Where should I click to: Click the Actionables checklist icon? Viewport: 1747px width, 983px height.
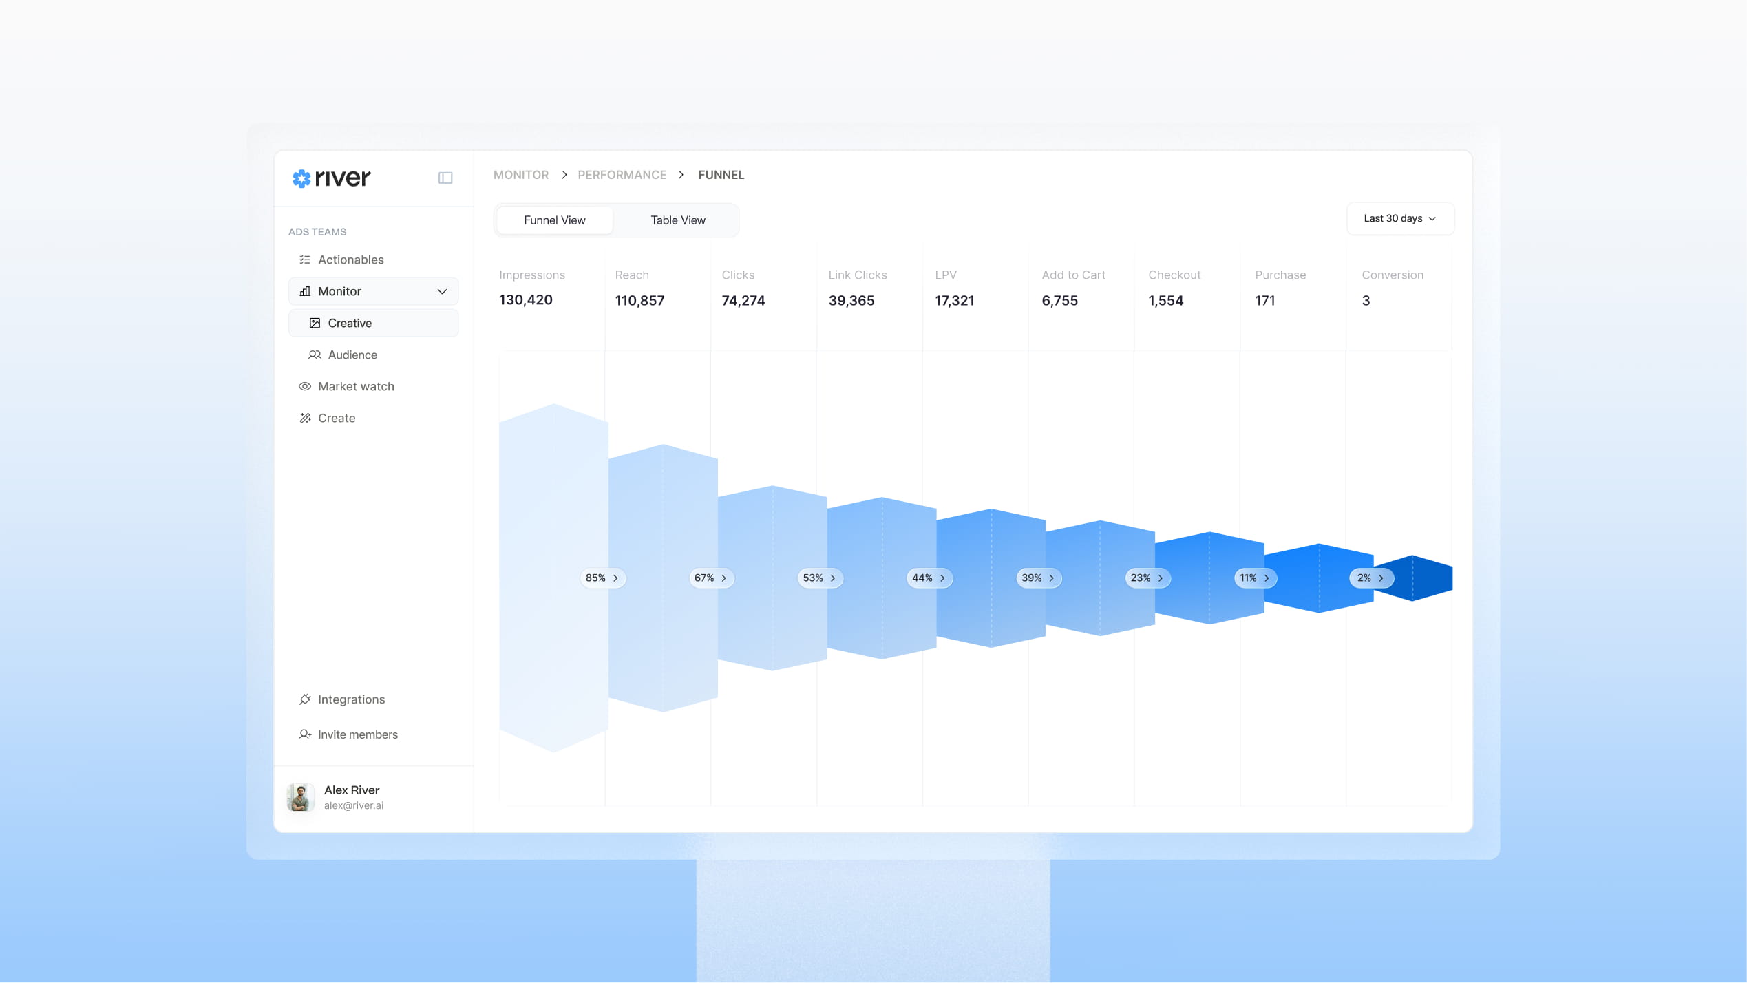(305, 260)
